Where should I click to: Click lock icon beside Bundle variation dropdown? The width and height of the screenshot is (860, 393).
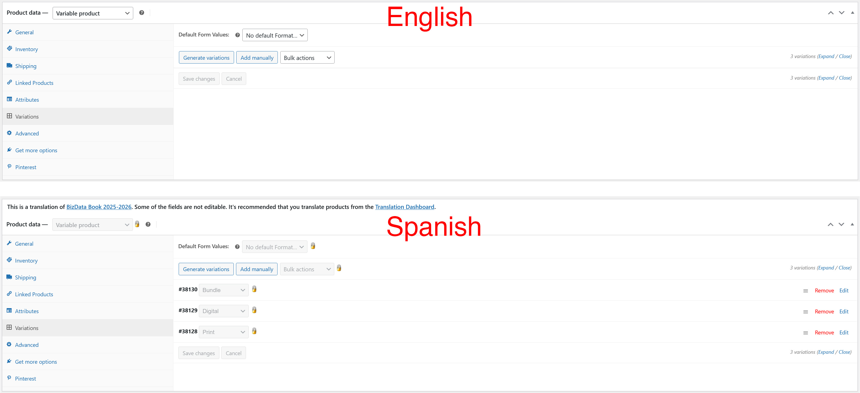coord(254,289)
